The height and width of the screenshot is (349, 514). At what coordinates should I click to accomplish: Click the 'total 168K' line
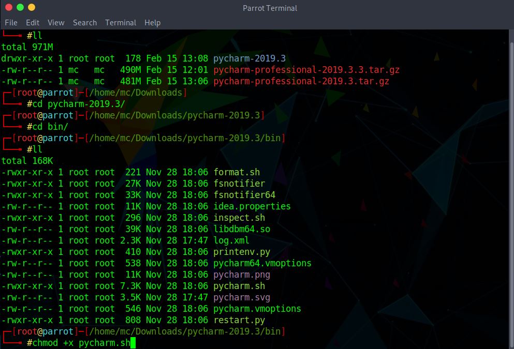(x=27, y=161)
